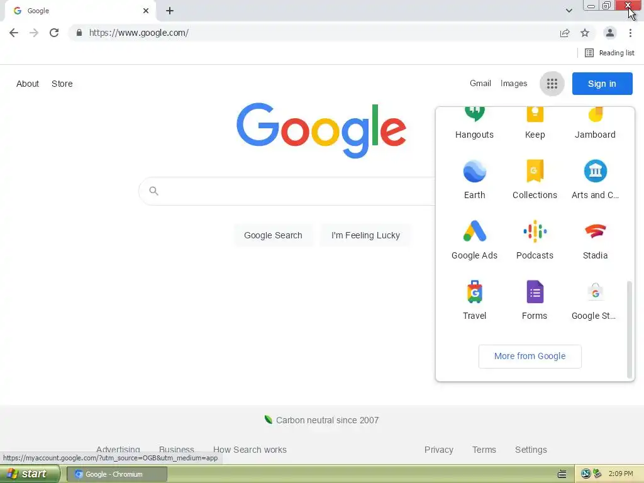Go back to previous page
This screenshot has height=483, width=644.
14,33
